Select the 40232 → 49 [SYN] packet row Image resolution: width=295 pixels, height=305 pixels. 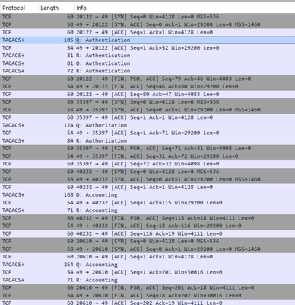click(x=147, y=172)
